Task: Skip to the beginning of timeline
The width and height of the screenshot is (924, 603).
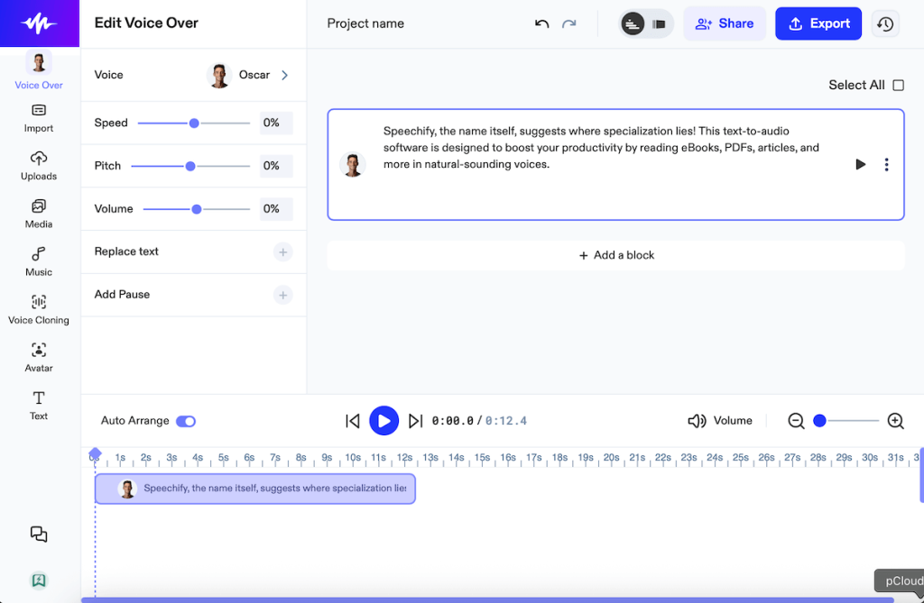Action: click(x=353, y=421)
